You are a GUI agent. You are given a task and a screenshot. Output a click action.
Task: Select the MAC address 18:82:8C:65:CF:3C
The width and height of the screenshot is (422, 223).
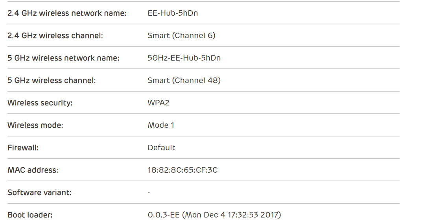pos(182,170)
